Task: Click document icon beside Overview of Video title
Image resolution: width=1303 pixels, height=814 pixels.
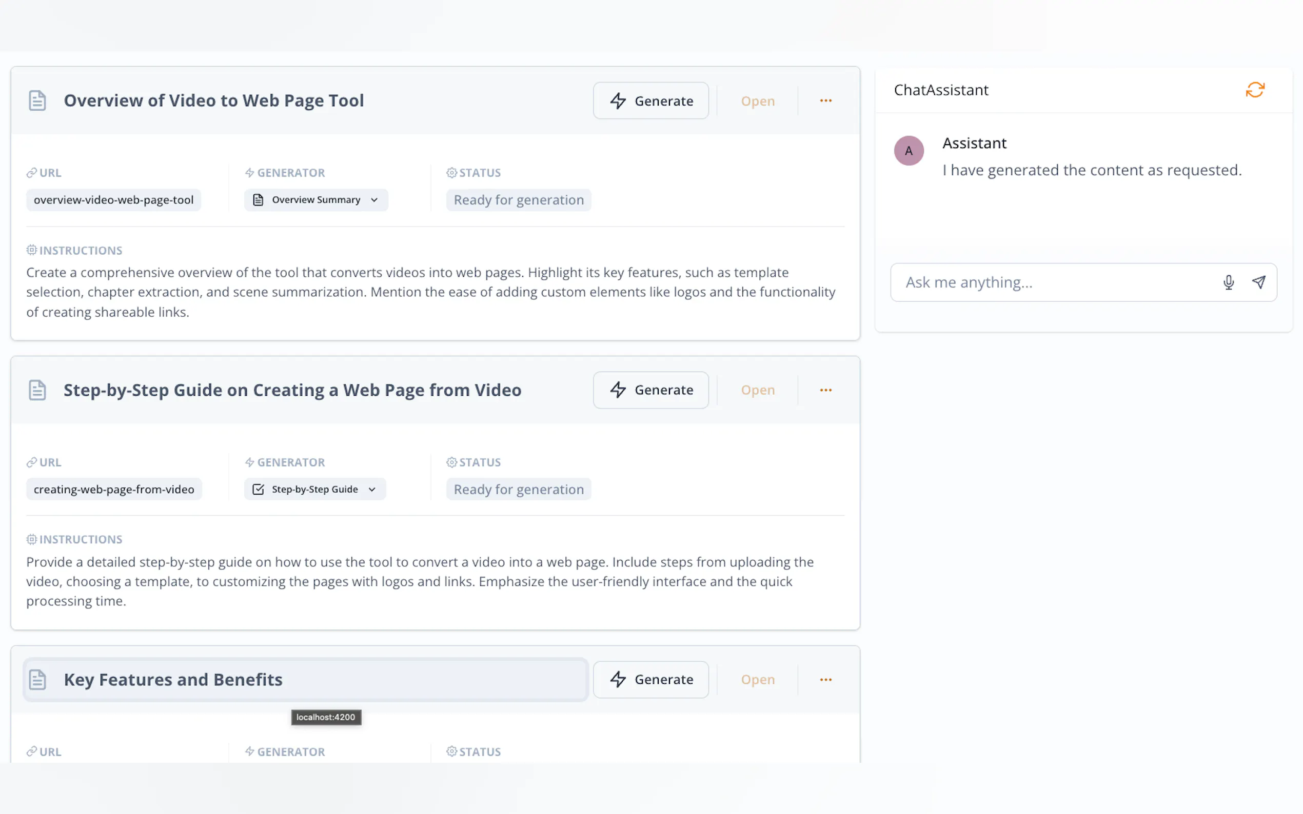Action: pos(37,100)
